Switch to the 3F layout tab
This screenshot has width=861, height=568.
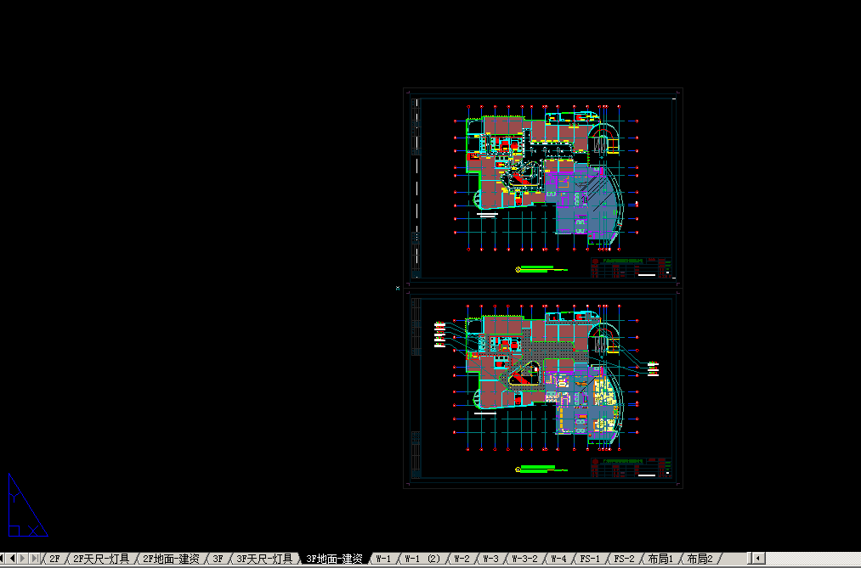coord(218,559)
